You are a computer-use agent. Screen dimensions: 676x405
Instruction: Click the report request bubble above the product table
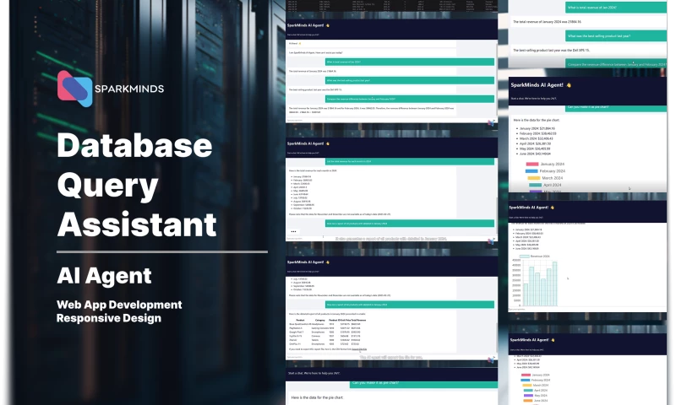pyautogui.click(x=410, y=305)
